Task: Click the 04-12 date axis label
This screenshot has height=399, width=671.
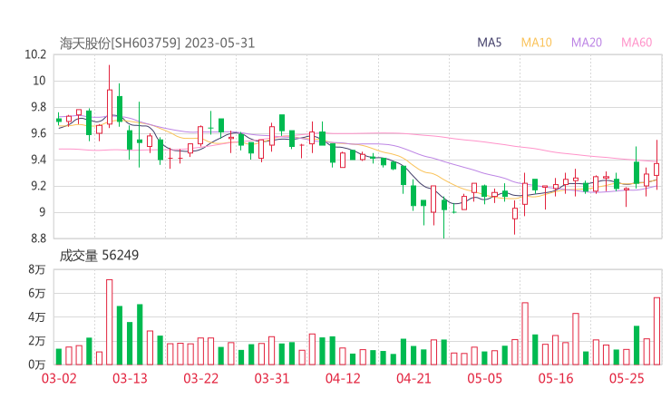Action: coord(343,378)
